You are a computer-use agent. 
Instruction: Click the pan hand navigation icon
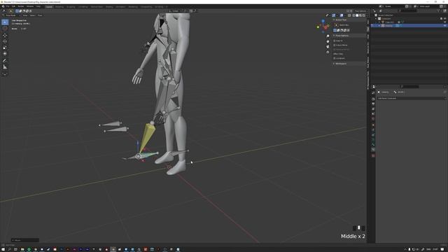coord(328,41)
